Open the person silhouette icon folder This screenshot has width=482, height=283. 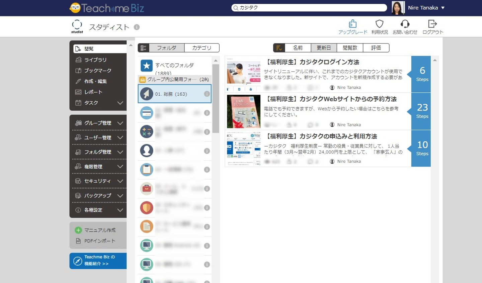click(147, 151)
